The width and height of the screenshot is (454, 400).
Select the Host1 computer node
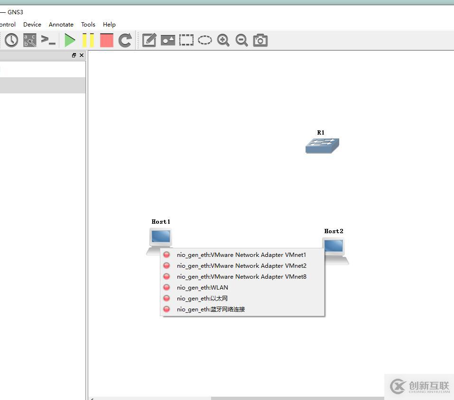click(160, 238)
